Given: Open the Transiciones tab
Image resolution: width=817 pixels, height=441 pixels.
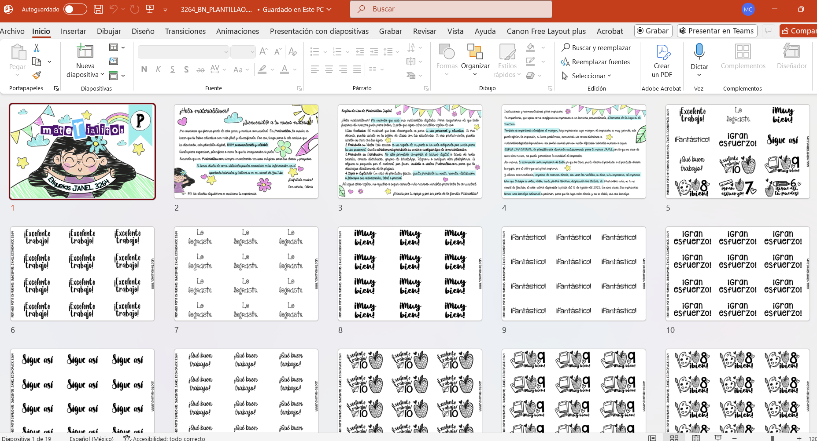Looking at the screenshot, I should [x=185, y=31].
